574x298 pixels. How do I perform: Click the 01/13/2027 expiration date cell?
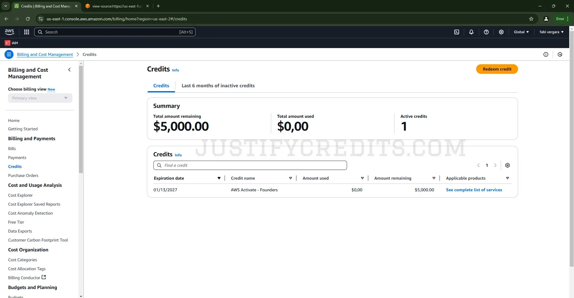(x=165, y=190)
